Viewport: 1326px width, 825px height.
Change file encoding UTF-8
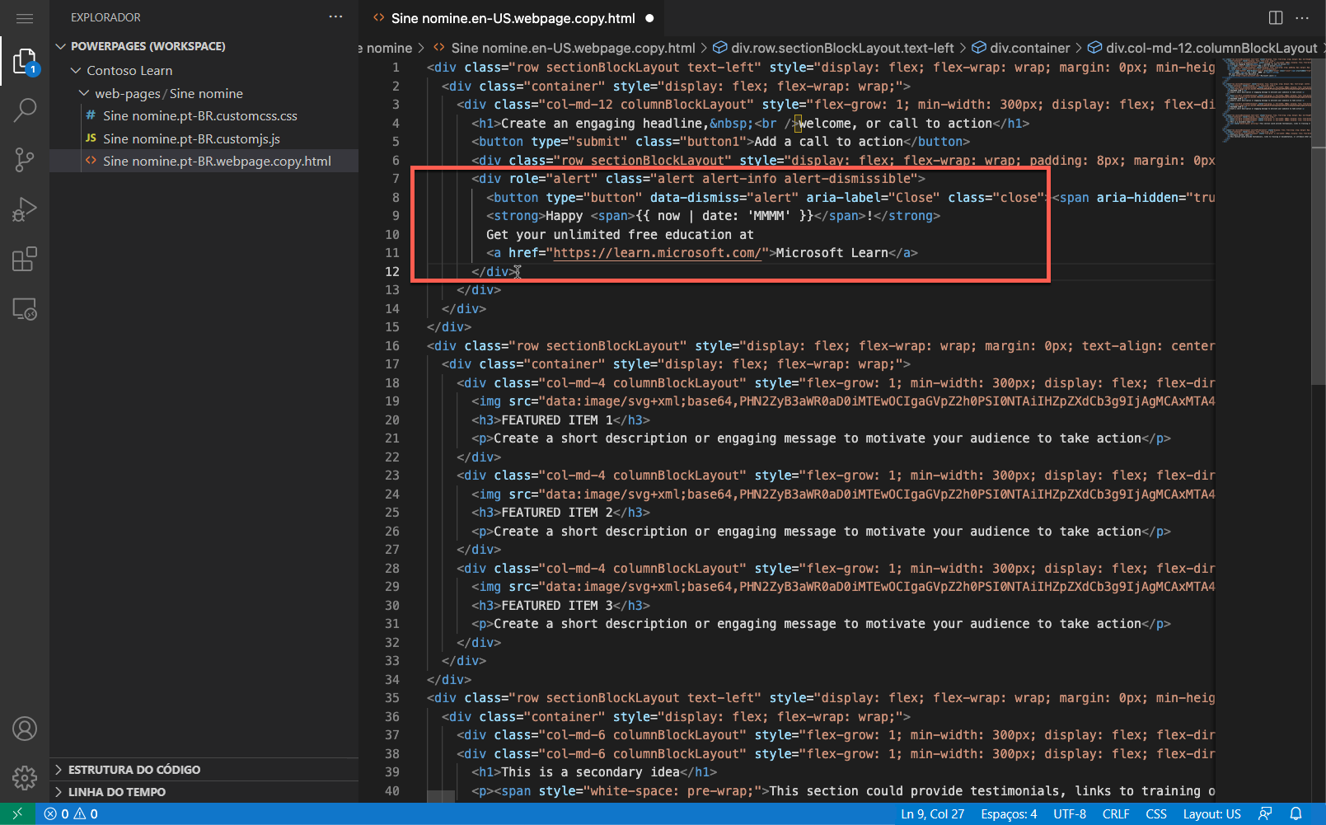click(x=1070, y=814)
